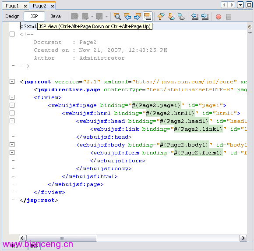The width and height of the screenshot is (254, 251).
Task: Click Find Next Occurrence arrow icon
Action: (x=138, y=16)
